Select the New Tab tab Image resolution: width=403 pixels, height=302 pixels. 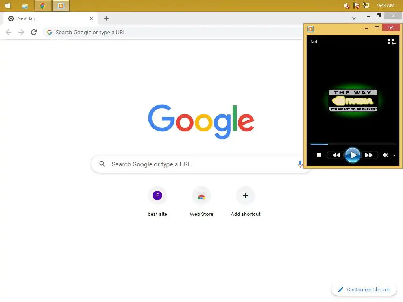[50, 18]
